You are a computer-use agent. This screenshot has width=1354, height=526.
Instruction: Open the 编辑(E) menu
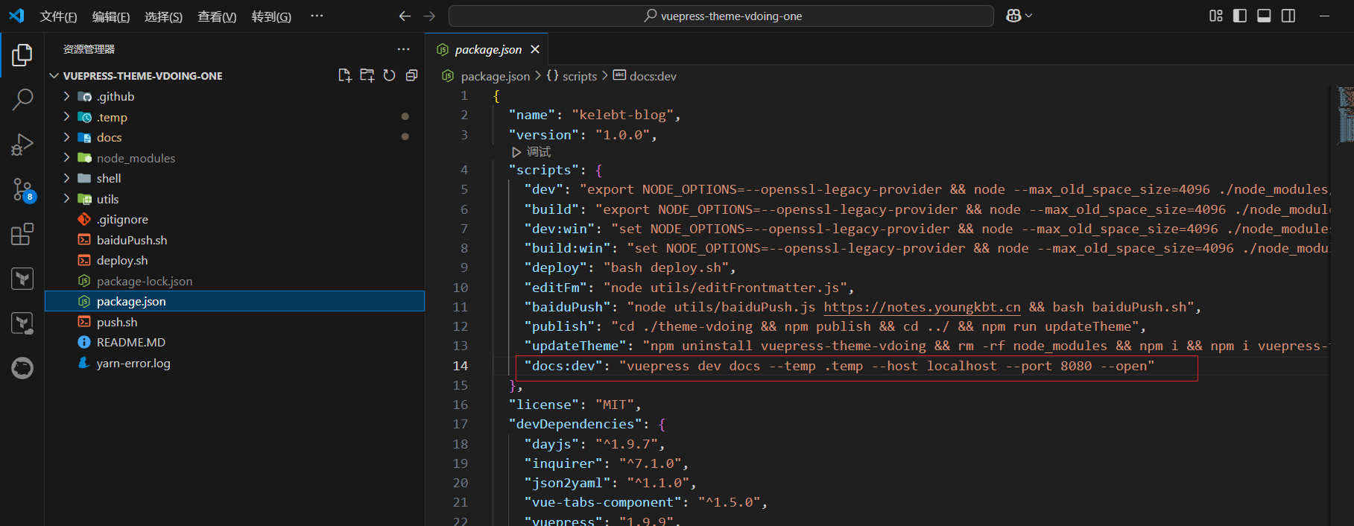(111, 16)
